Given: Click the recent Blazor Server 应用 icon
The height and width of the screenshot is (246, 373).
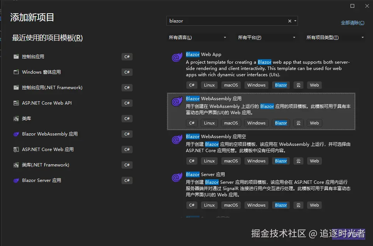Looking at the screenshot, I should [16, 180].
